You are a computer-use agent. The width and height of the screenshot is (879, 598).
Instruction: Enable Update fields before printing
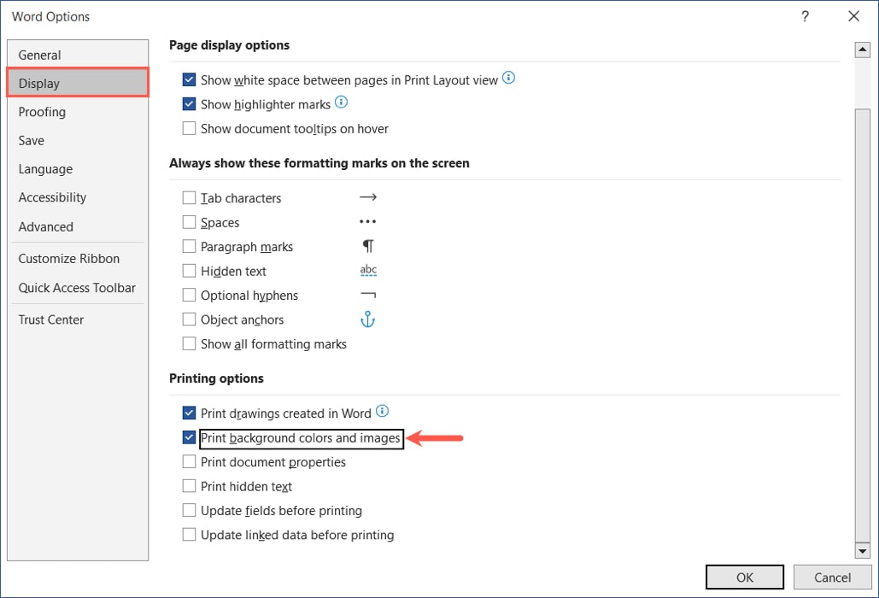click(189, 510)
